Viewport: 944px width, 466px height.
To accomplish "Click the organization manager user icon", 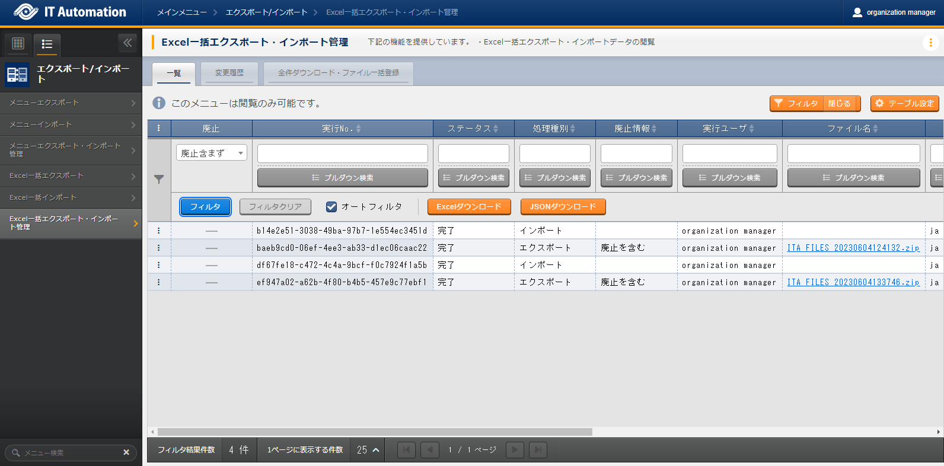I will click(x=857, y=12).
